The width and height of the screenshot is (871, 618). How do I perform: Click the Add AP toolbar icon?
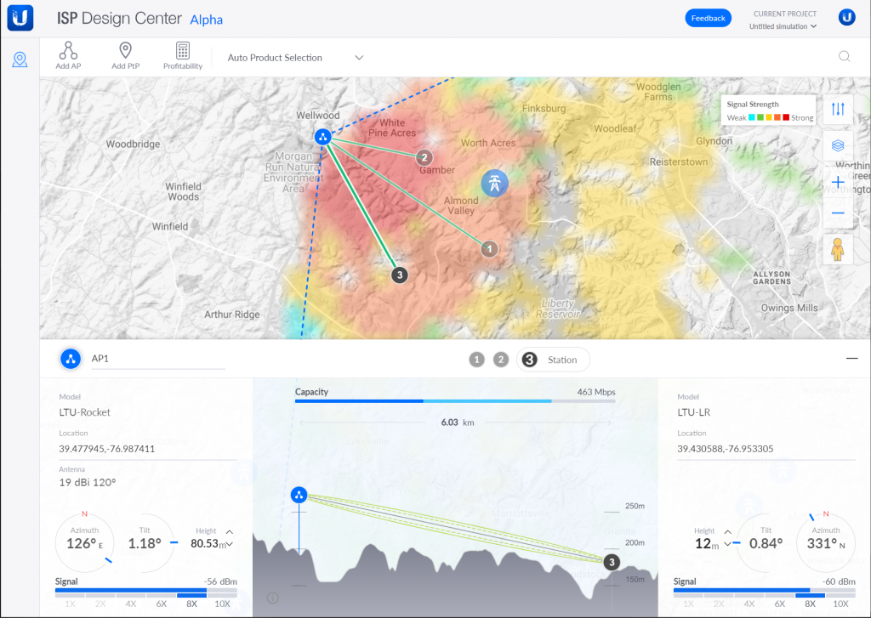coord(68,51)
